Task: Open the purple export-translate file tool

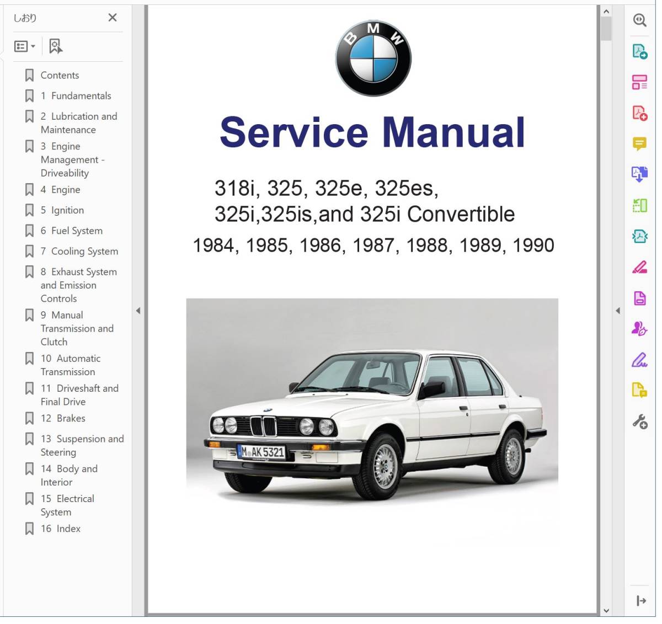Action: click(640, 174)
